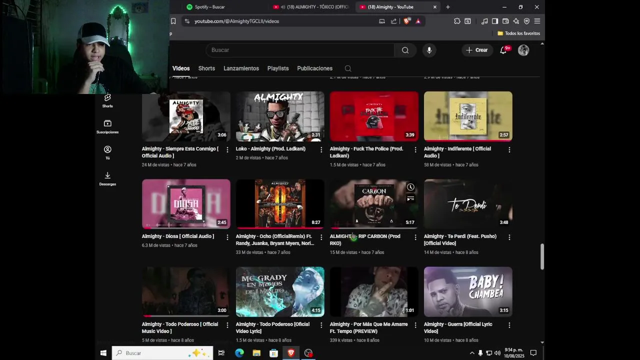Open the MC Grady Todo Poderoso thumbnail
This screenshot has height=360, width=640.
click(280, 291)
